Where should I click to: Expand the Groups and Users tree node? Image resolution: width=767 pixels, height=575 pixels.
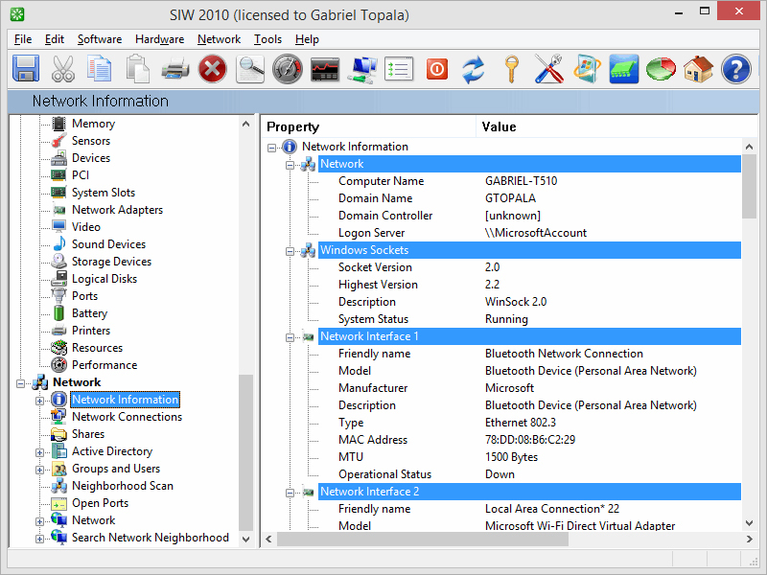(x=39, y=470)
